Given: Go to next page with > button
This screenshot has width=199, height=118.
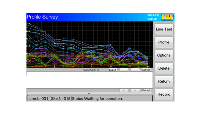Looking at the screenshot, I should (x=135, y=90).
